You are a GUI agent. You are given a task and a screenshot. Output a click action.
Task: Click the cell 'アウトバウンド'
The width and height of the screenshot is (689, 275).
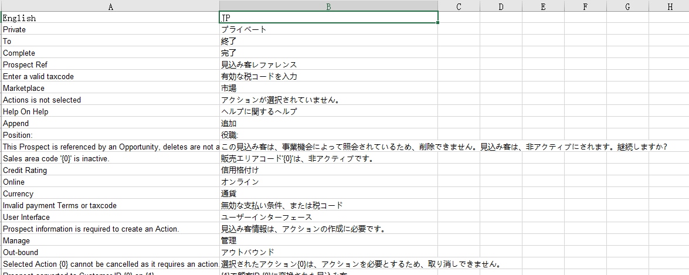pyautogui.click(x=329, y=252)
